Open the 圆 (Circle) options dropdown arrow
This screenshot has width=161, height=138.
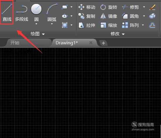coord(36,24)
